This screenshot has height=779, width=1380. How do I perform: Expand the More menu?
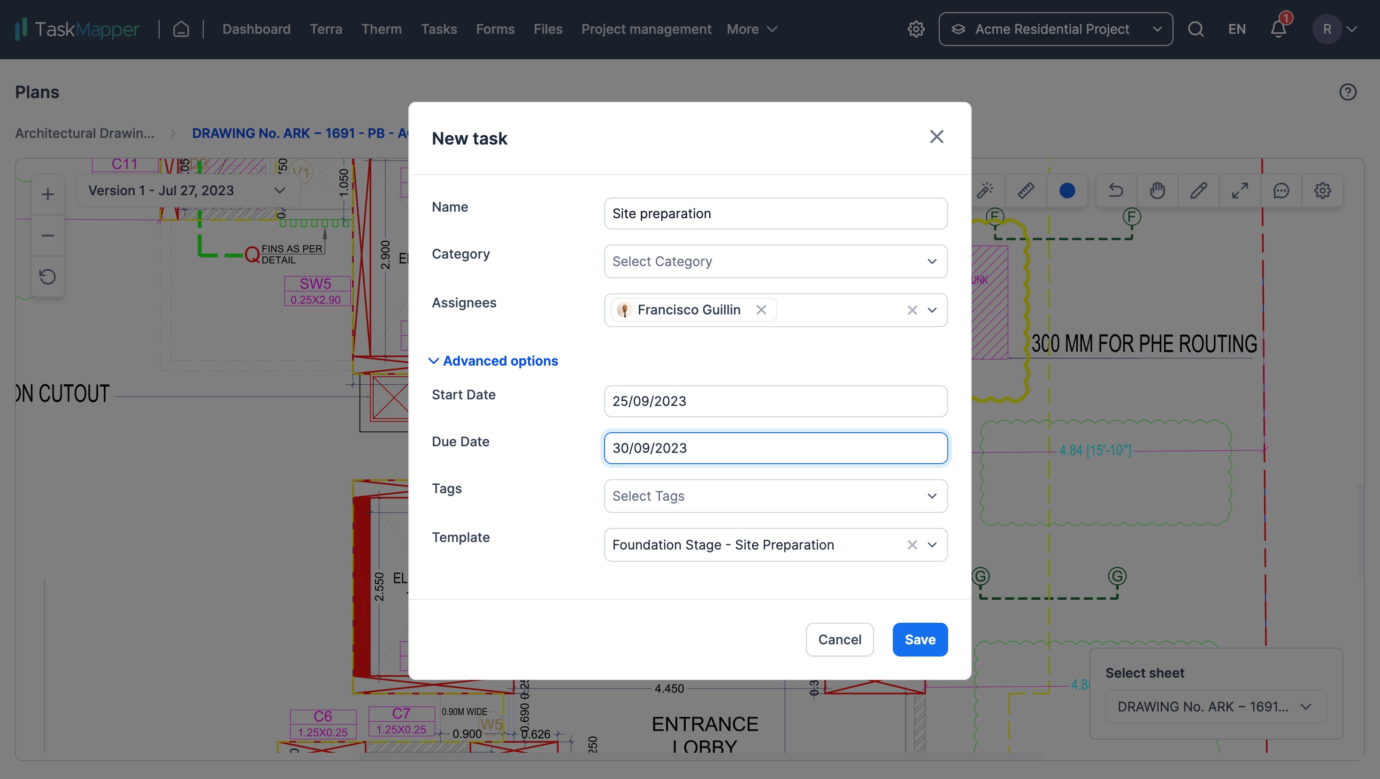[x=751, y=29]
